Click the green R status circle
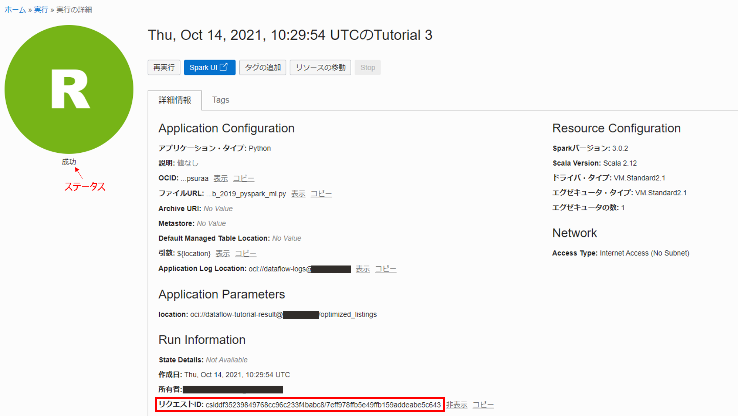Viewport: 738px width, 416px height. click(x=69, y=89)
